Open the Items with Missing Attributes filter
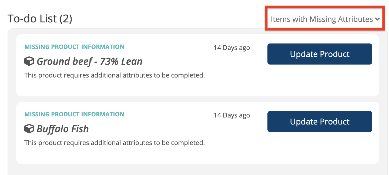Viewport: 389px width, 175px height. point(325,19)
